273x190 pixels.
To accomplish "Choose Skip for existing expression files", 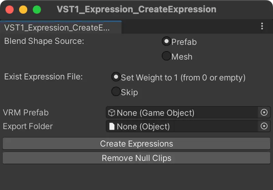I will click(x=116, y=92).
